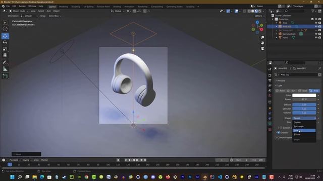This screenshot has height=181, width=323.
Task: Expand the Plane item in outliner
Action: click(277, 38)
